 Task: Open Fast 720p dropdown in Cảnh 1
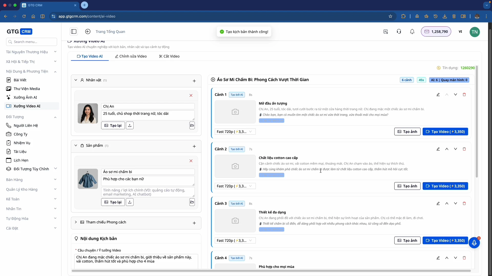tap(235, 132)
